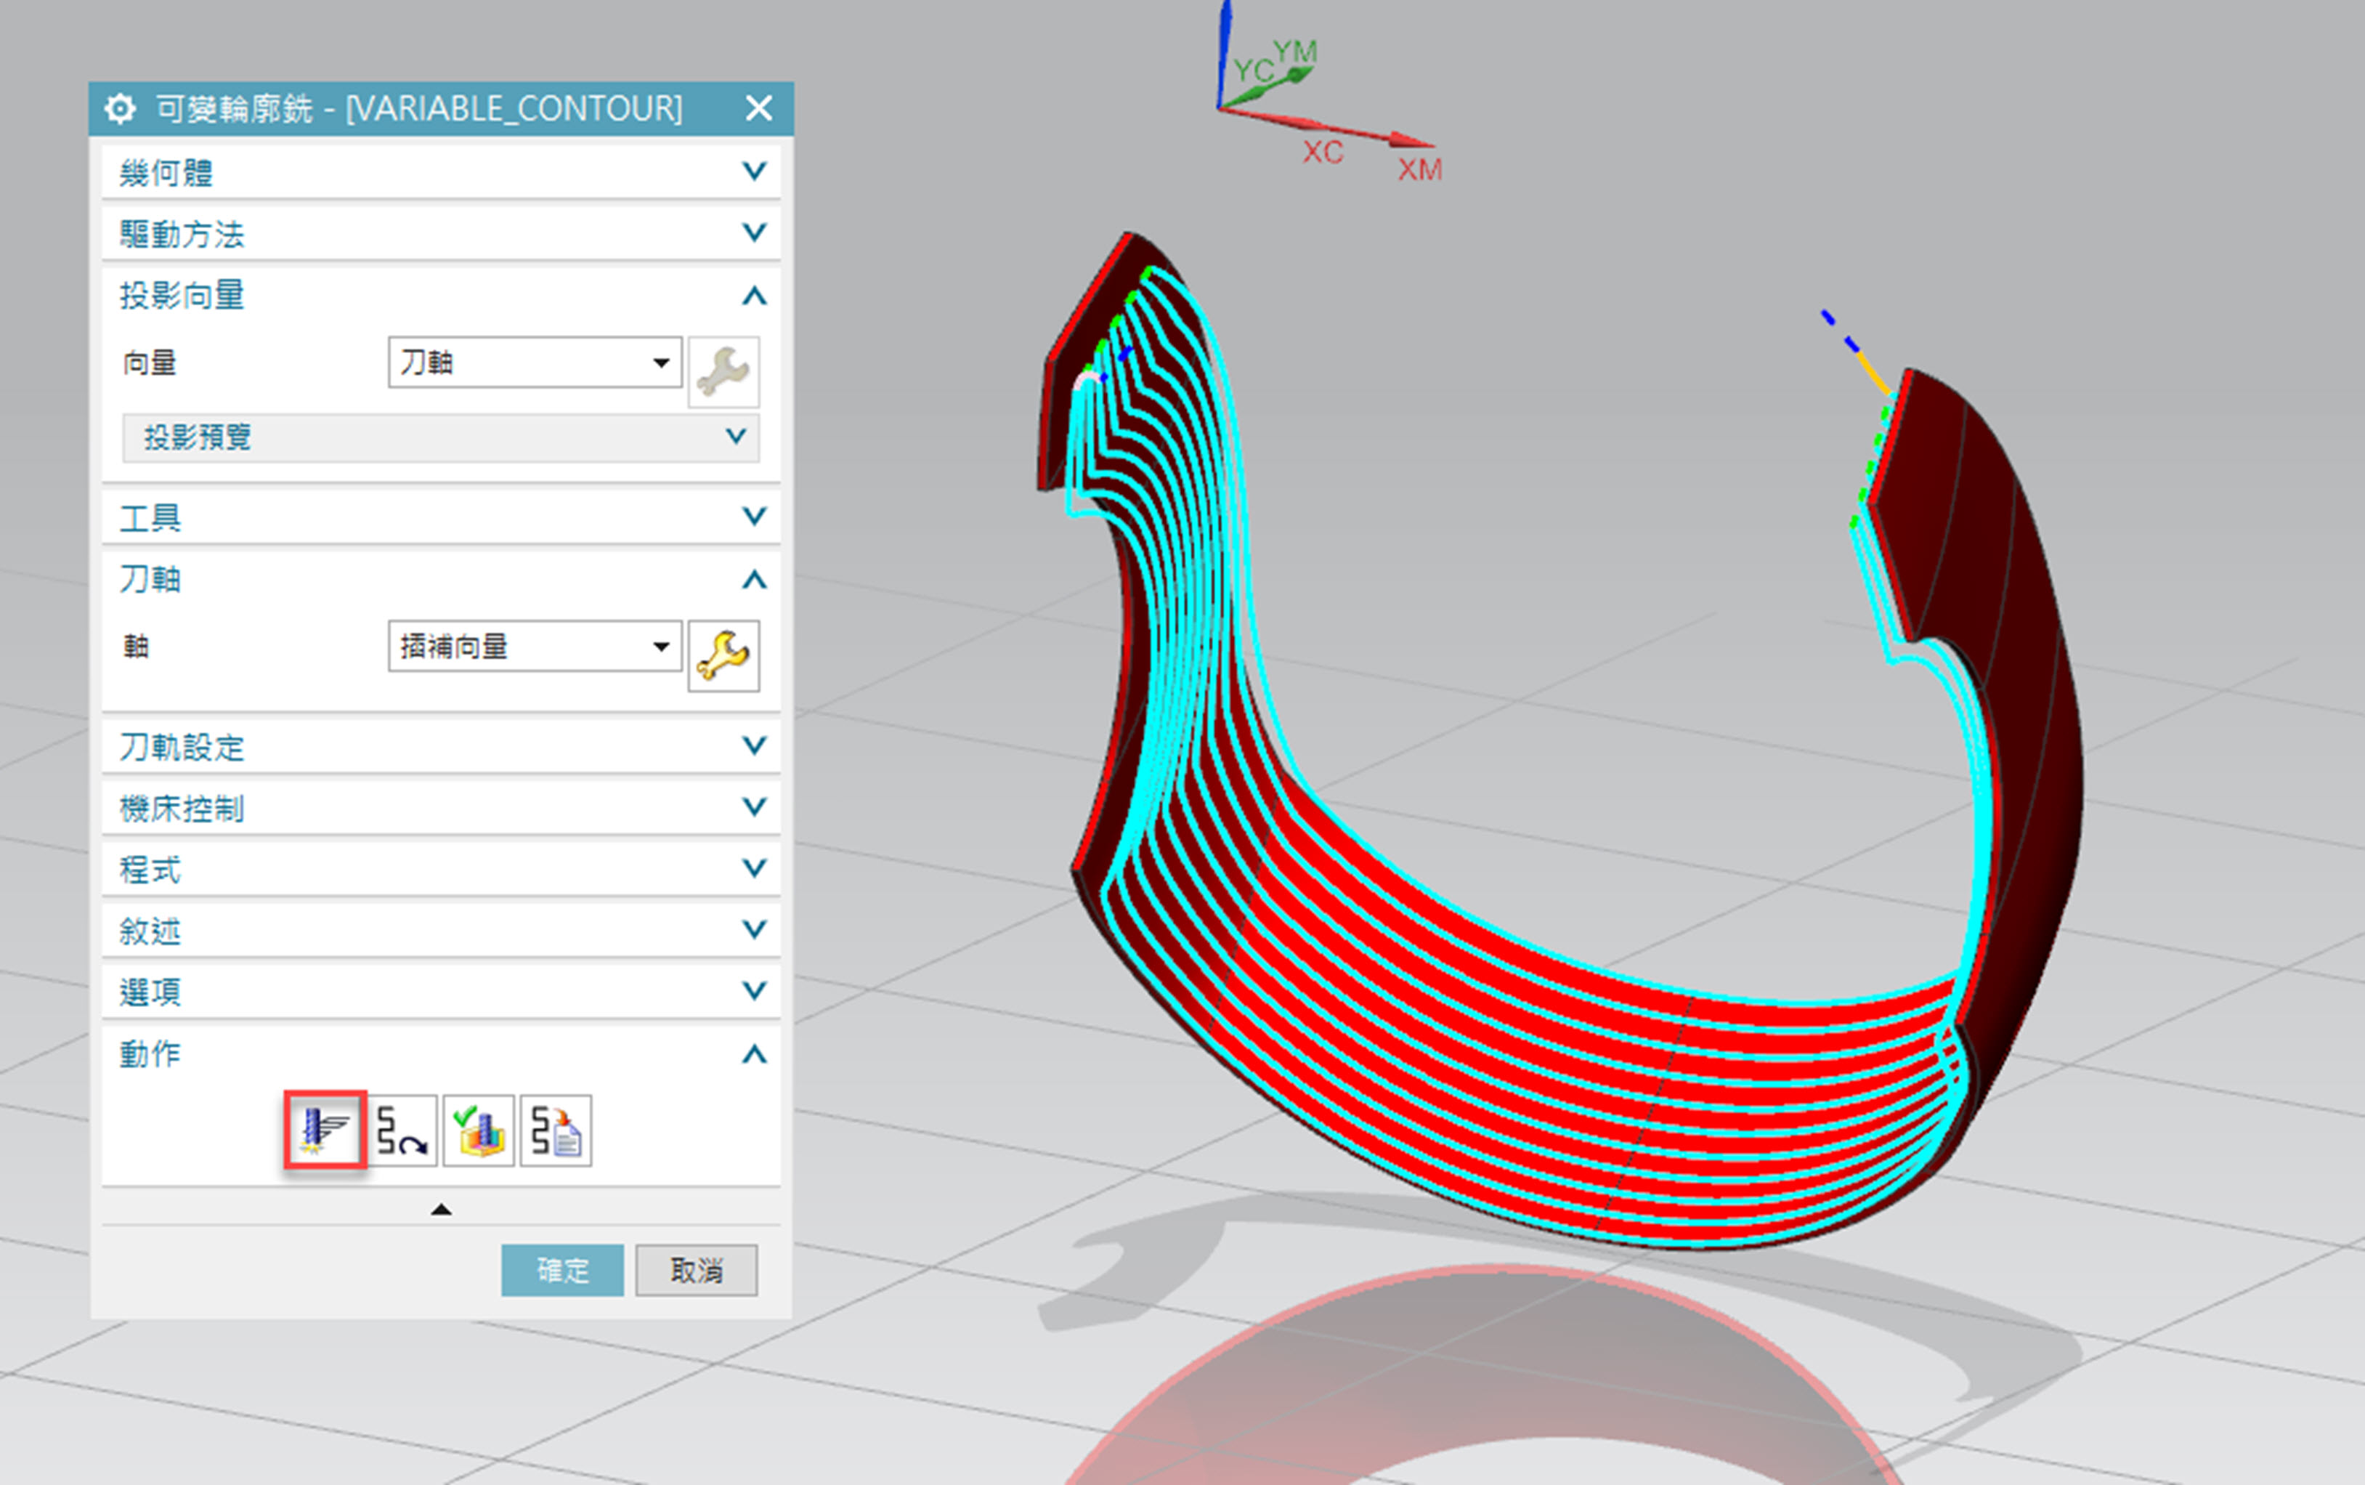Click the small collapse-dialog triangle
This screenshot has height=1485, width=2365.
[x=441, y=1209]
